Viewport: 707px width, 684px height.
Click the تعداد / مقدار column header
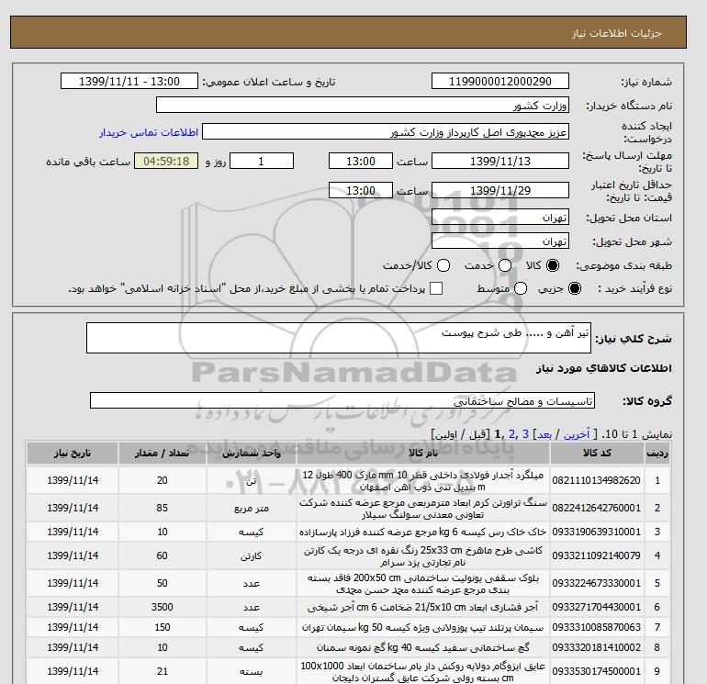click(162, 454)
